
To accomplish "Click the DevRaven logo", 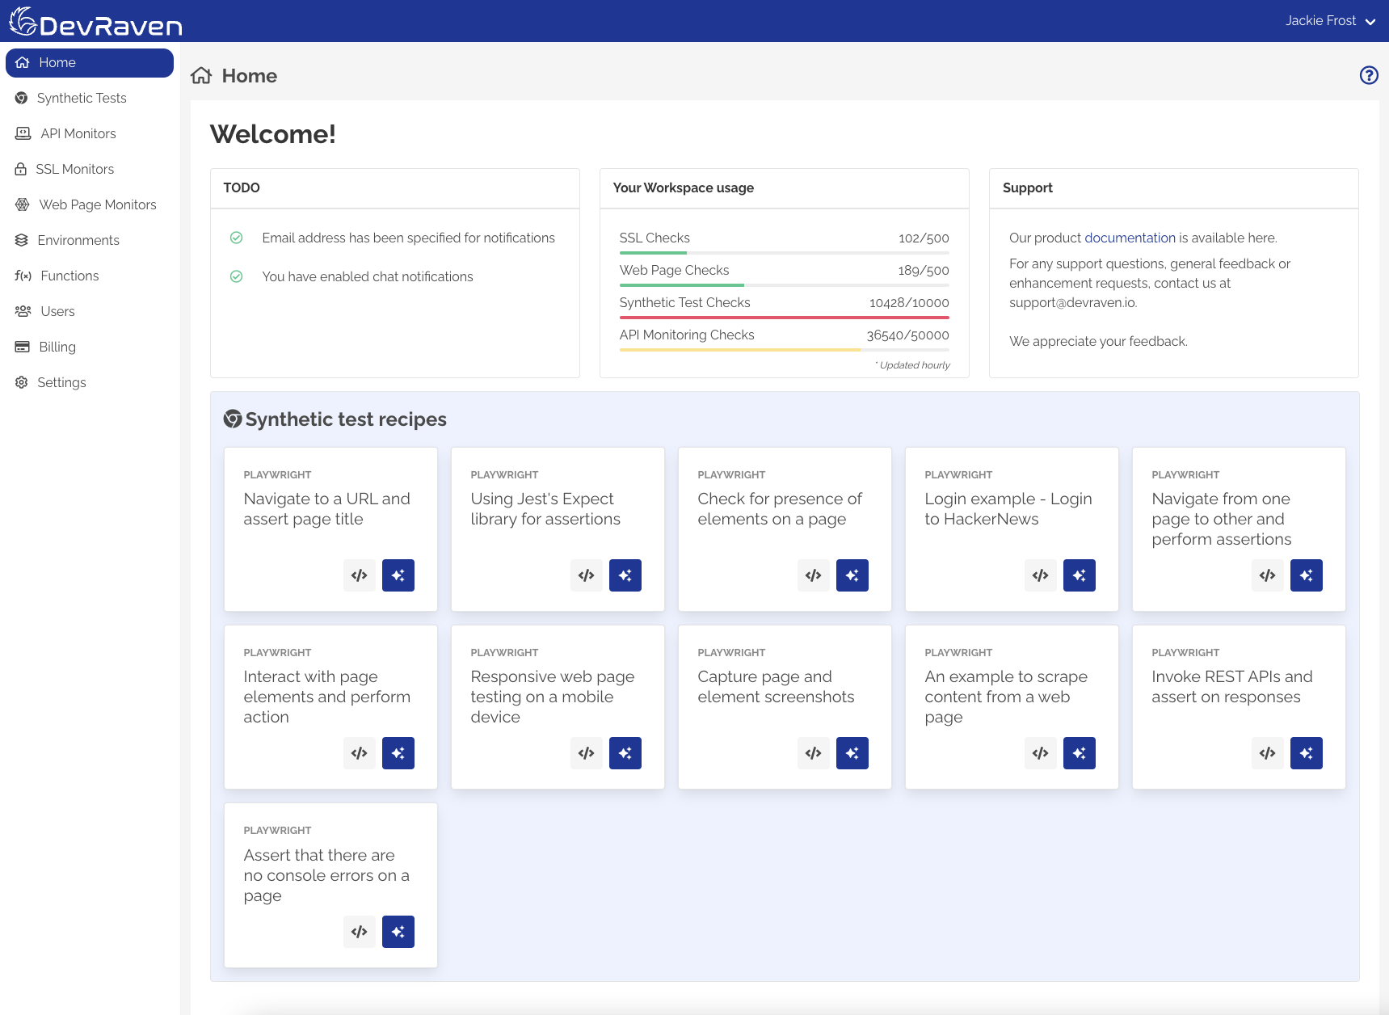I will click(95, 22).
